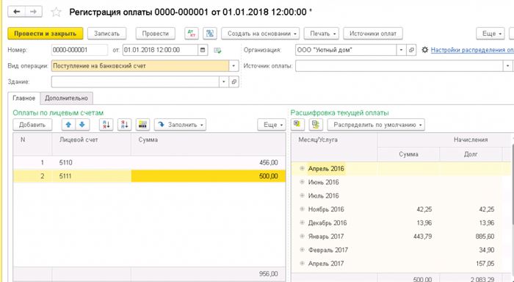Show Дт/Кт document postings icon
This screenshot has height=282, width=514.
tap(192, 34)
